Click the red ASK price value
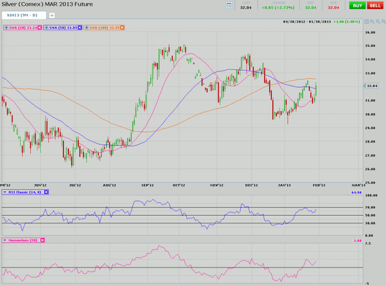 [333, 8]
